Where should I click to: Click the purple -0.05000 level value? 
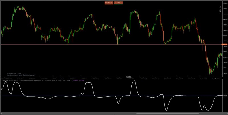(82, 80)
